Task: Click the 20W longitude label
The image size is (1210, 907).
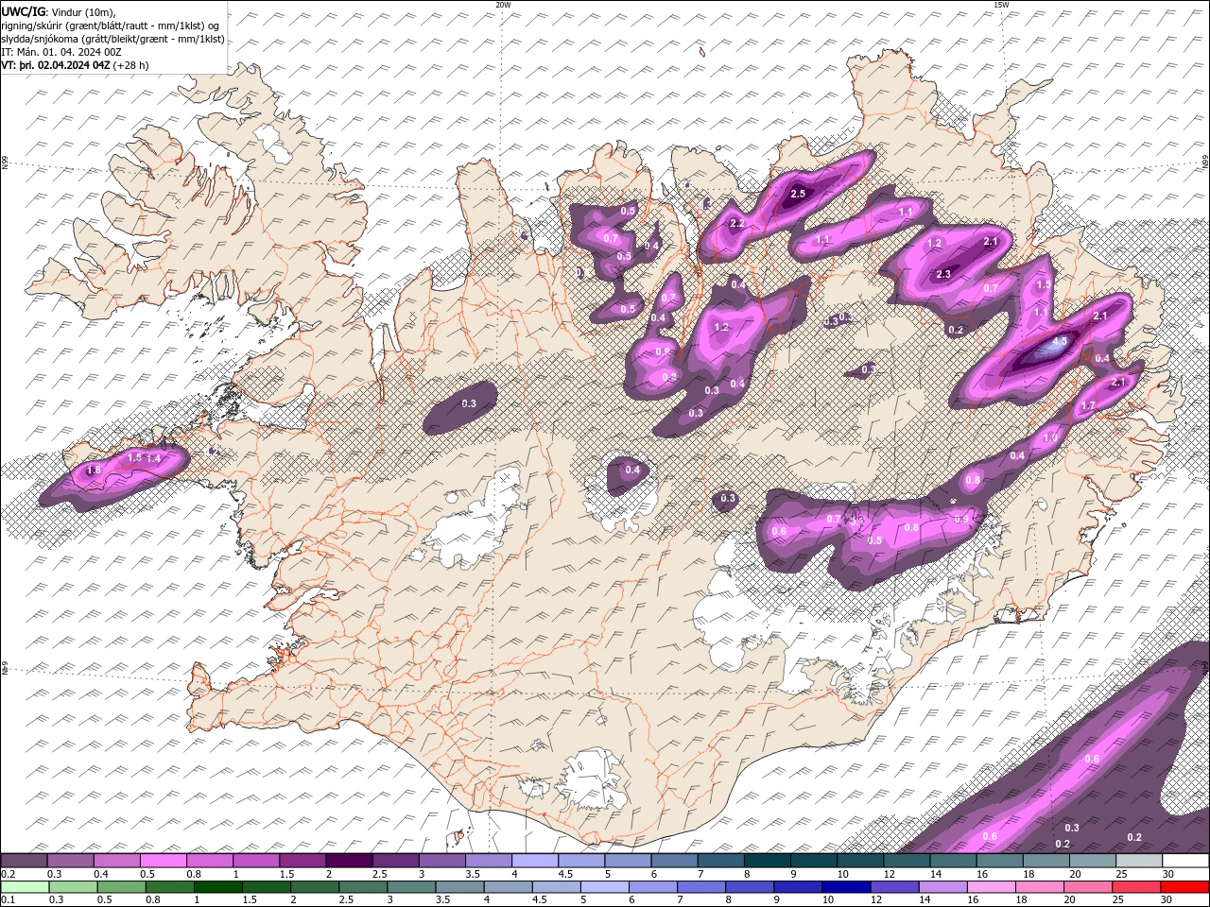Action: (503, 4)
